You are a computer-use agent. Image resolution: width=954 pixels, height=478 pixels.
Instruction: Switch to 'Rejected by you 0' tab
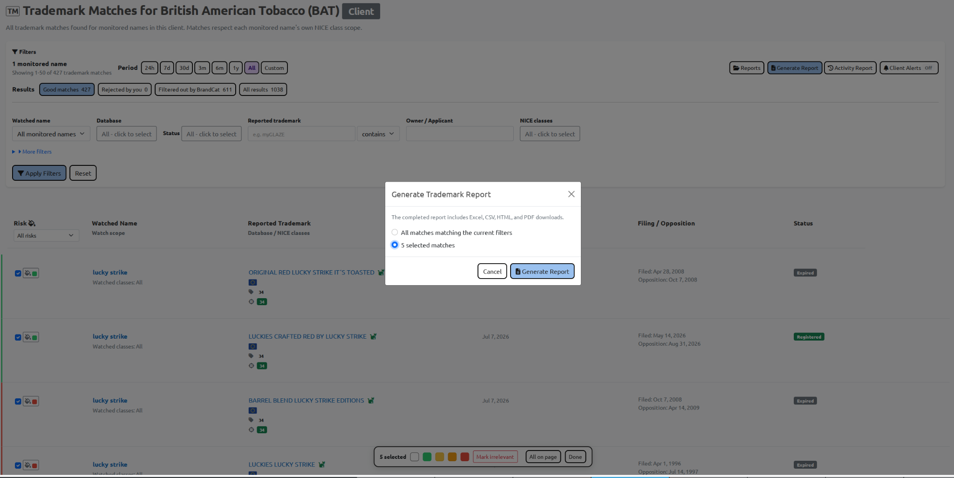tap(124, 89)
